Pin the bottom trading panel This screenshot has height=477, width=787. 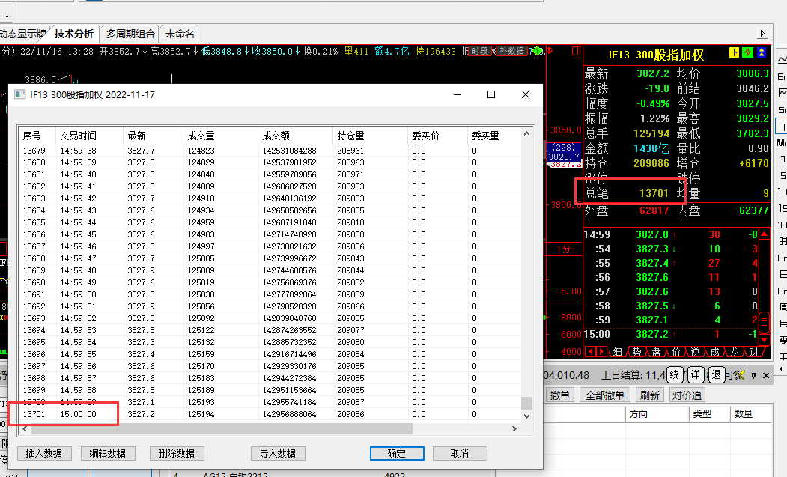tap(754, 374)
